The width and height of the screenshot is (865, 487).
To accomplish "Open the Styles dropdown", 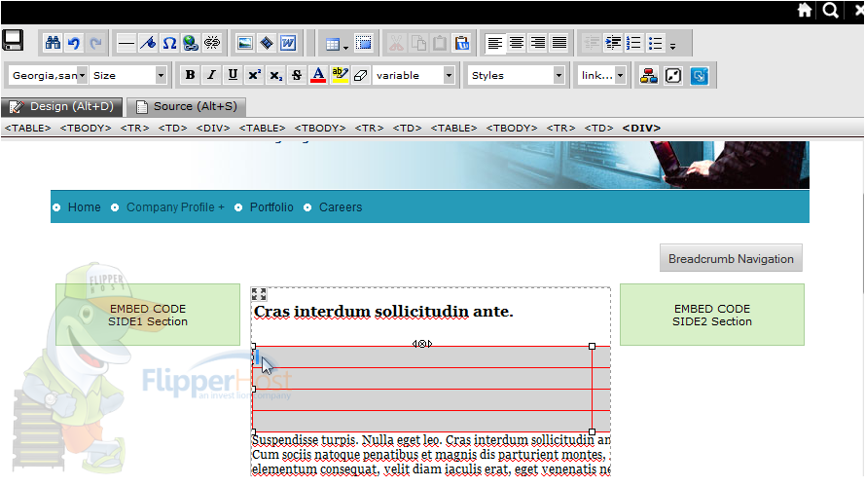I will click(x=517, y=75).
